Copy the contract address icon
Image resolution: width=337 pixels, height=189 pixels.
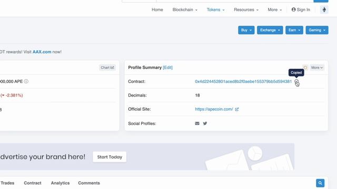point(296,81)
